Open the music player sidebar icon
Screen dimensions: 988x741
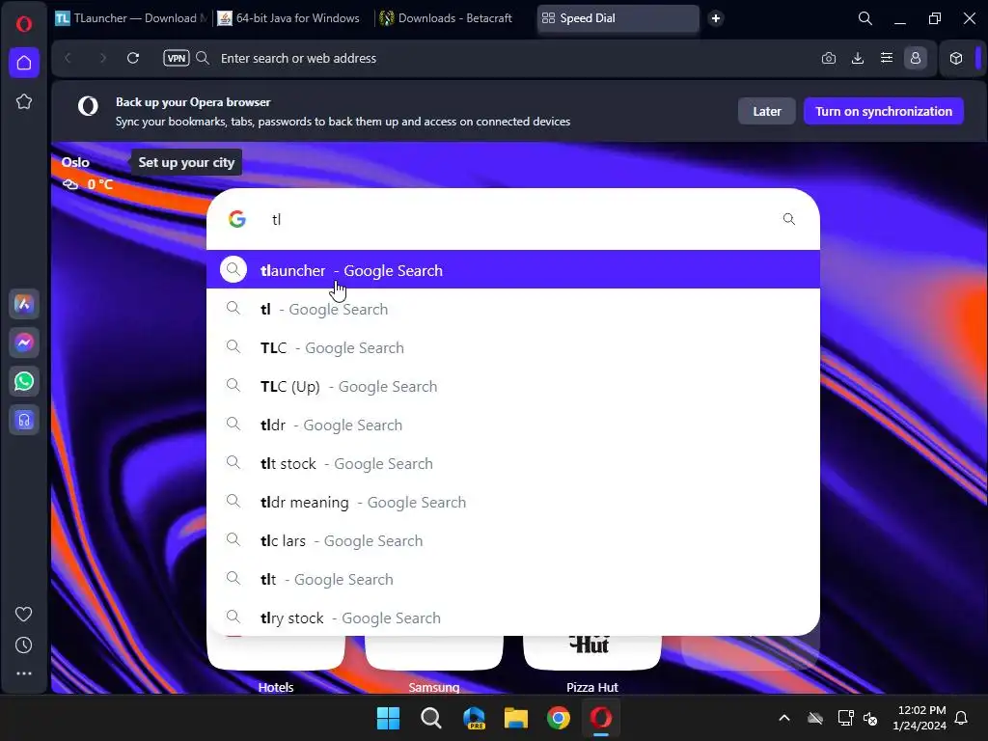click(24, 420)
